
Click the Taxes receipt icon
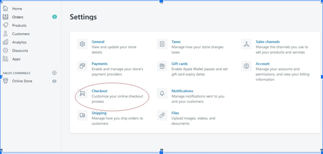(x=162, y=44)
